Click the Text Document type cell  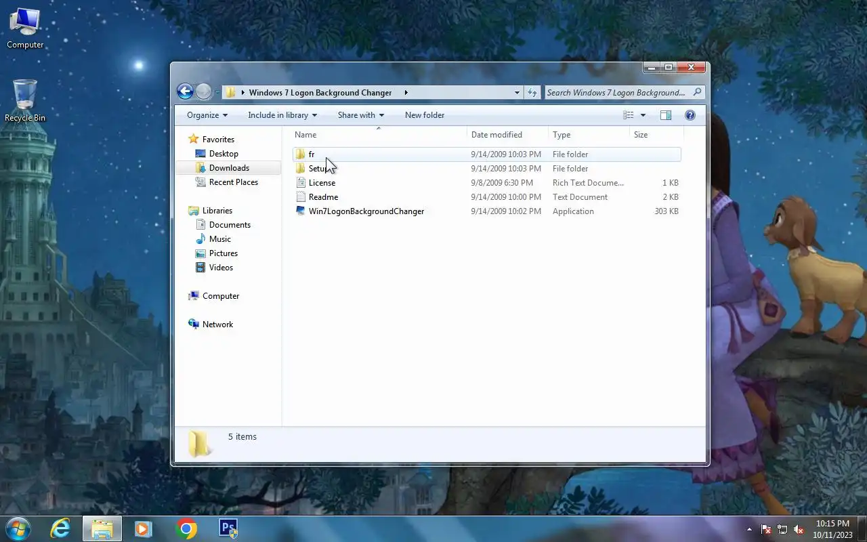coord(580,197)
